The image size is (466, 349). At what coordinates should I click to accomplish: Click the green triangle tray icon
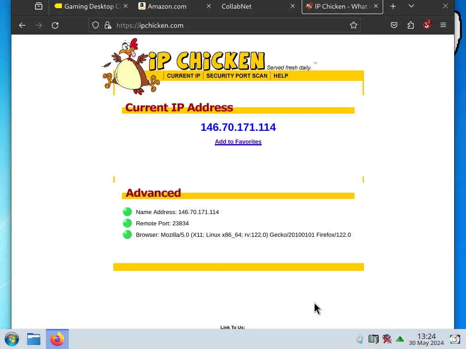point(400,339)
